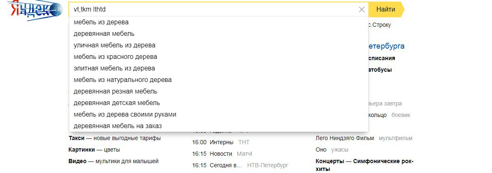This screenshot has height=173, width=492.
Task: Open the Интерны TV listing at 16:00
Action: pos(222,143)
